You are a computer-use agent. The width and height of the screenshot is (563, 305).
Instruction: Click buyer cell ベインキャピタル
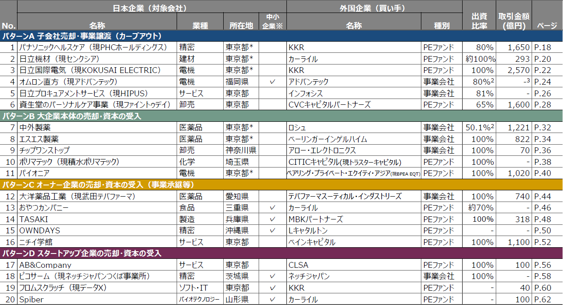coord(354,242)
